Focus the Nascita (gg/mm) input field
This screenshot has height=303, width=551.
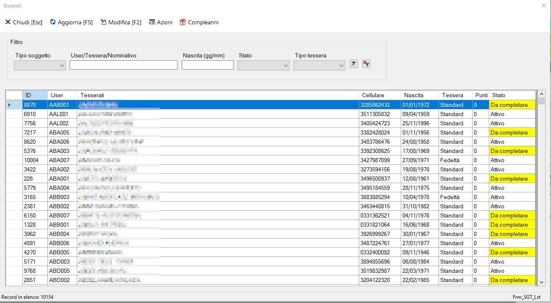208,65
